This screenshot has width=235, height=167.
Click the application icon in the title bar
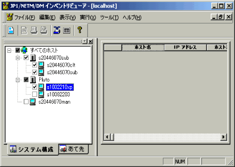(6, 6)
